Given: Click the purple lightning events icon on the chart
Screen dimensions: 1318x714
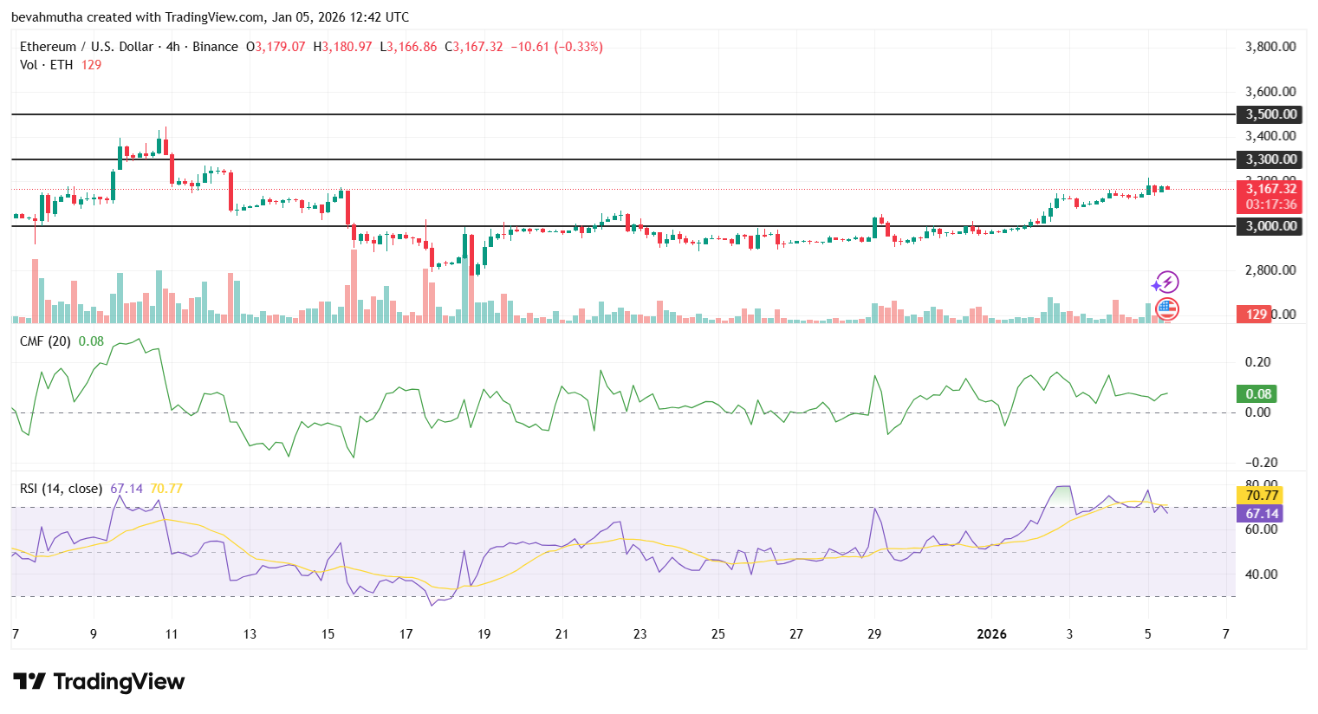Looking at the screenshot, I should pos(1166,280).
